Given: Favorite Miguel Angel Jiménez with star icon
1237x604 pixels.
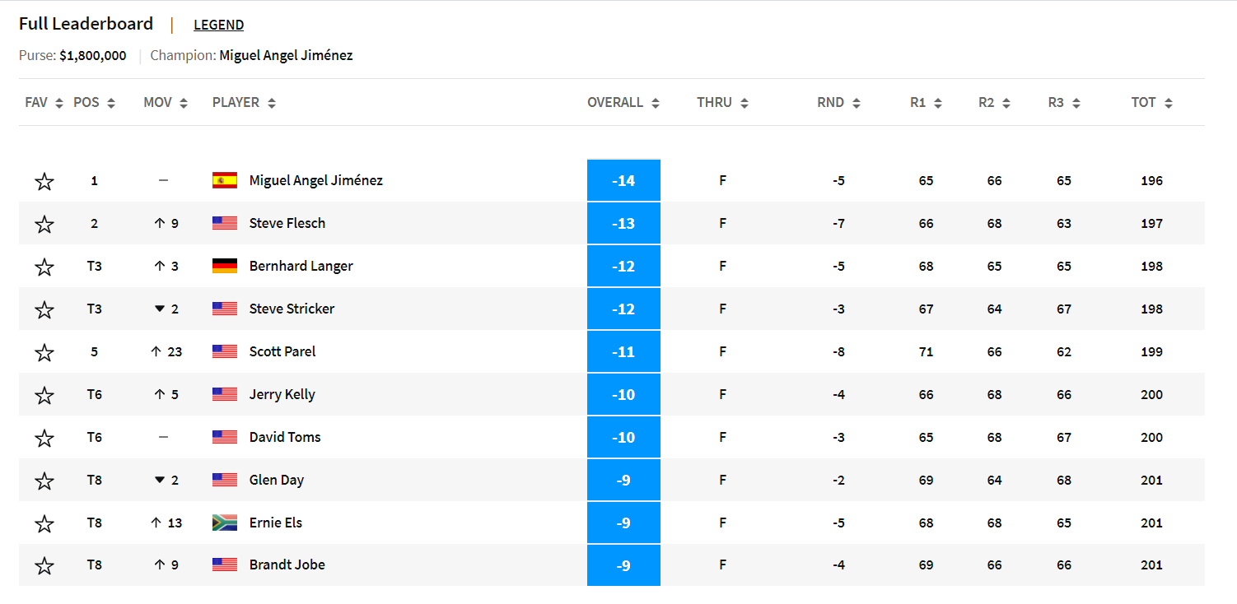Looking at the screenshot, I should [x=44, y=181].
